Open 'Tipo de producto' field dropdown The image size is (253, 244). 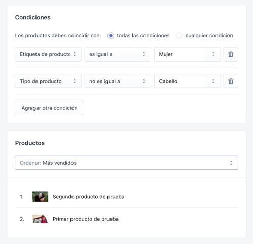(x=48, y=81)
